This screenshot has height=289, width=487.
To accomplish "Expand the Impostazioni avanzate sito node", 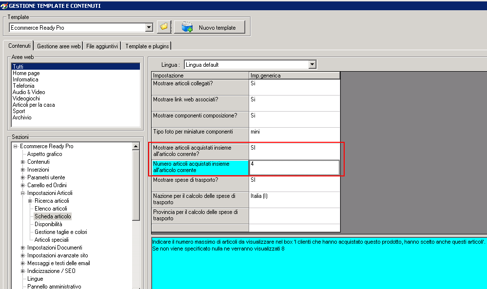I will coord(23,255).
